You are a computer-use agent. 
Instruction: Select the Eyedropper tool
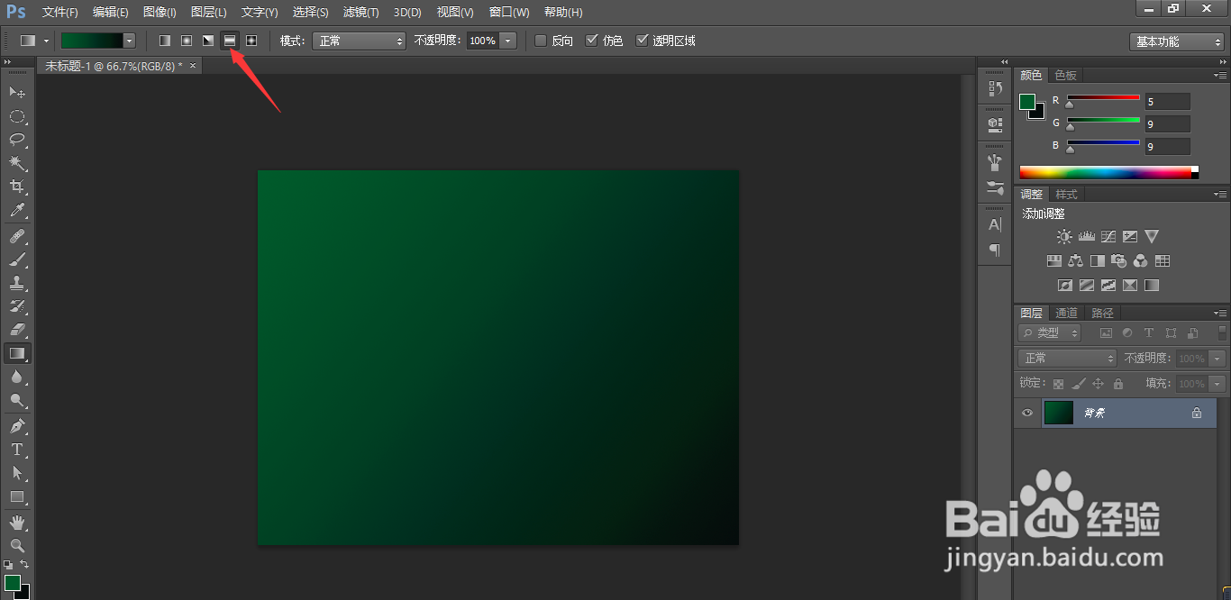click(x=17, y=211)
